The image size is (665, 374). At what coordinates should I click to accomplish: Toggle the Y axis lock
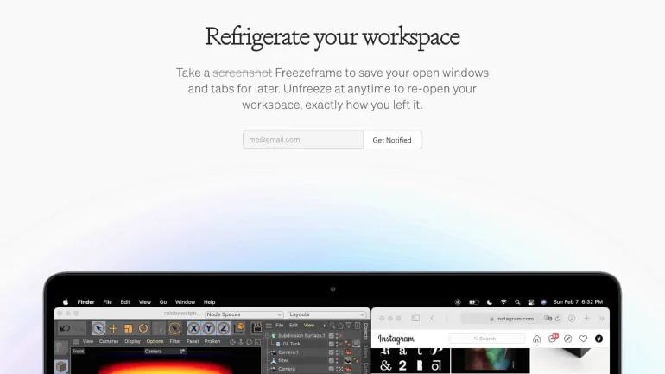point(208,328)
